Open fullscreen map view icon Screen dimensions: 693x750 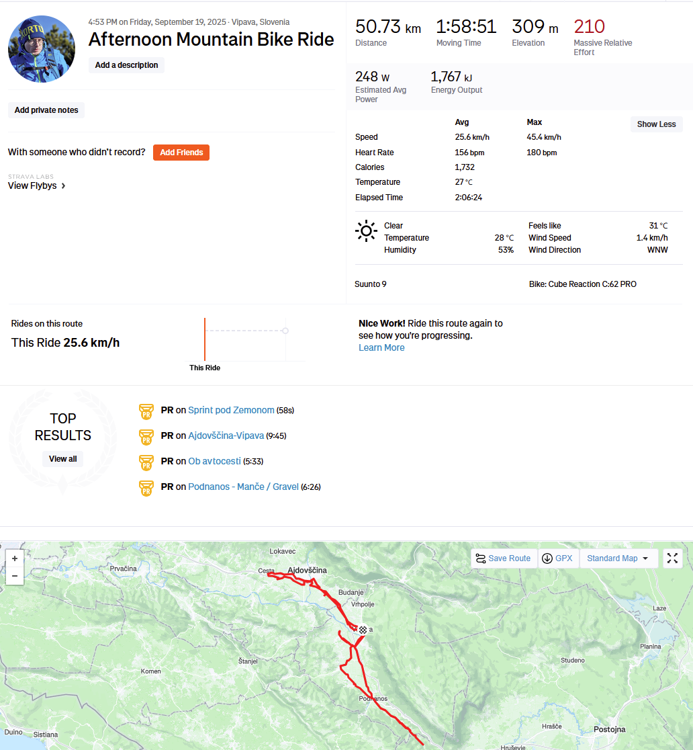tap(672, 558)
